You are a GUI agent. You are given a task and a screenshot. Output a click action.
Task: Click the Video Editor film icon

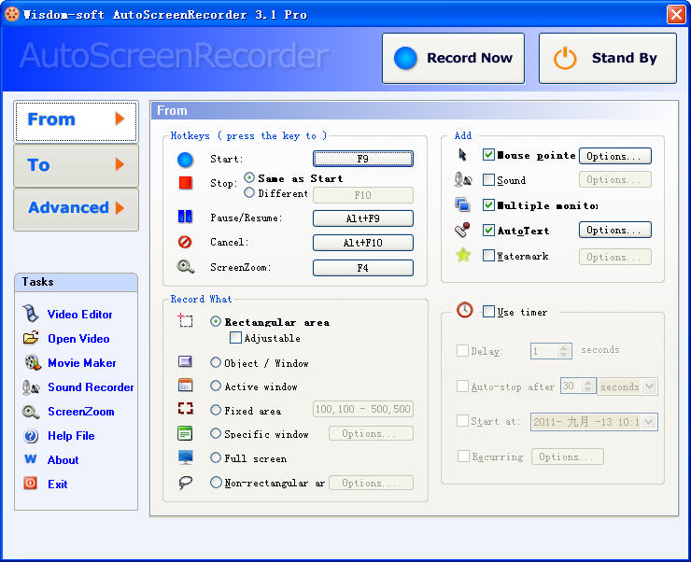click(31, 314)
